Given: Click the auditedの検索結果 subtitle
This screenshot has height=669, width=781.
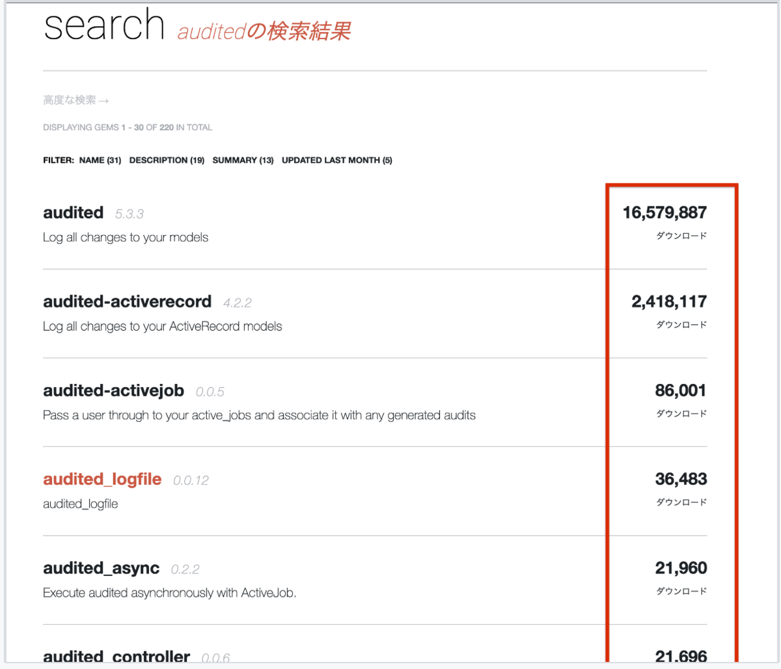Looking at the screenshot, I should click(264, 31).
